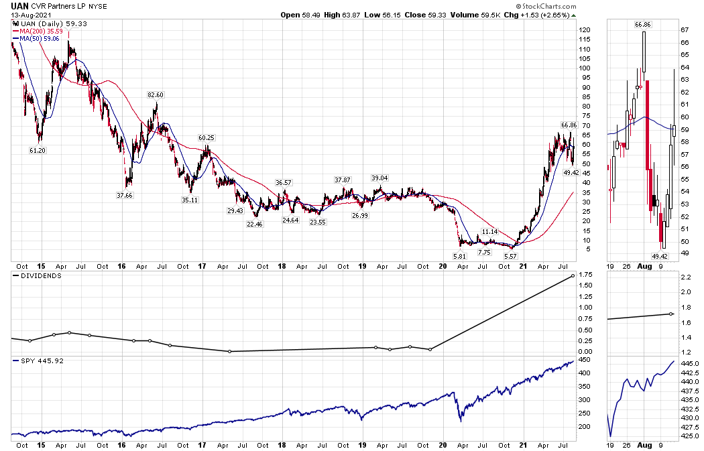Click the SPY 445.92 panel legend label
The width and height of the screenshot is (704, 451).
tap(38, 361)
